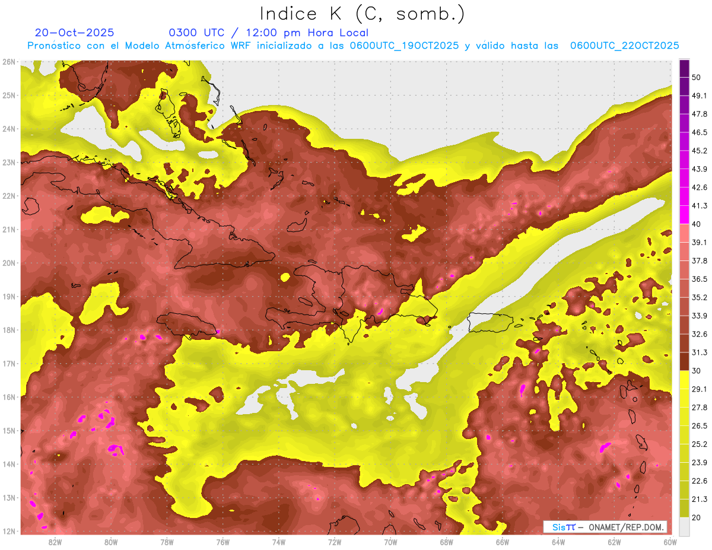Click the '26.5' value on the color legend
Viewport: 712px width, 550px height.
[x=700, y=425]
